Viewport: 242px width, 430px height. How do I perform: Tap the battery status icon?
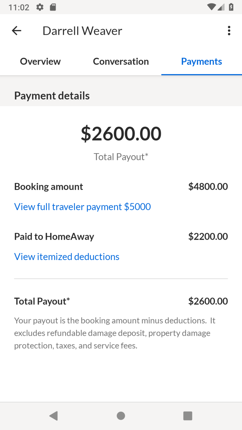coord(231,7)
